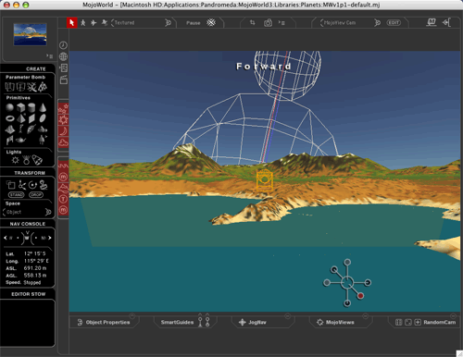Viewport: 463px width, 357px height.
Task: Open the globe planet view icon
Action: [63, 56]
